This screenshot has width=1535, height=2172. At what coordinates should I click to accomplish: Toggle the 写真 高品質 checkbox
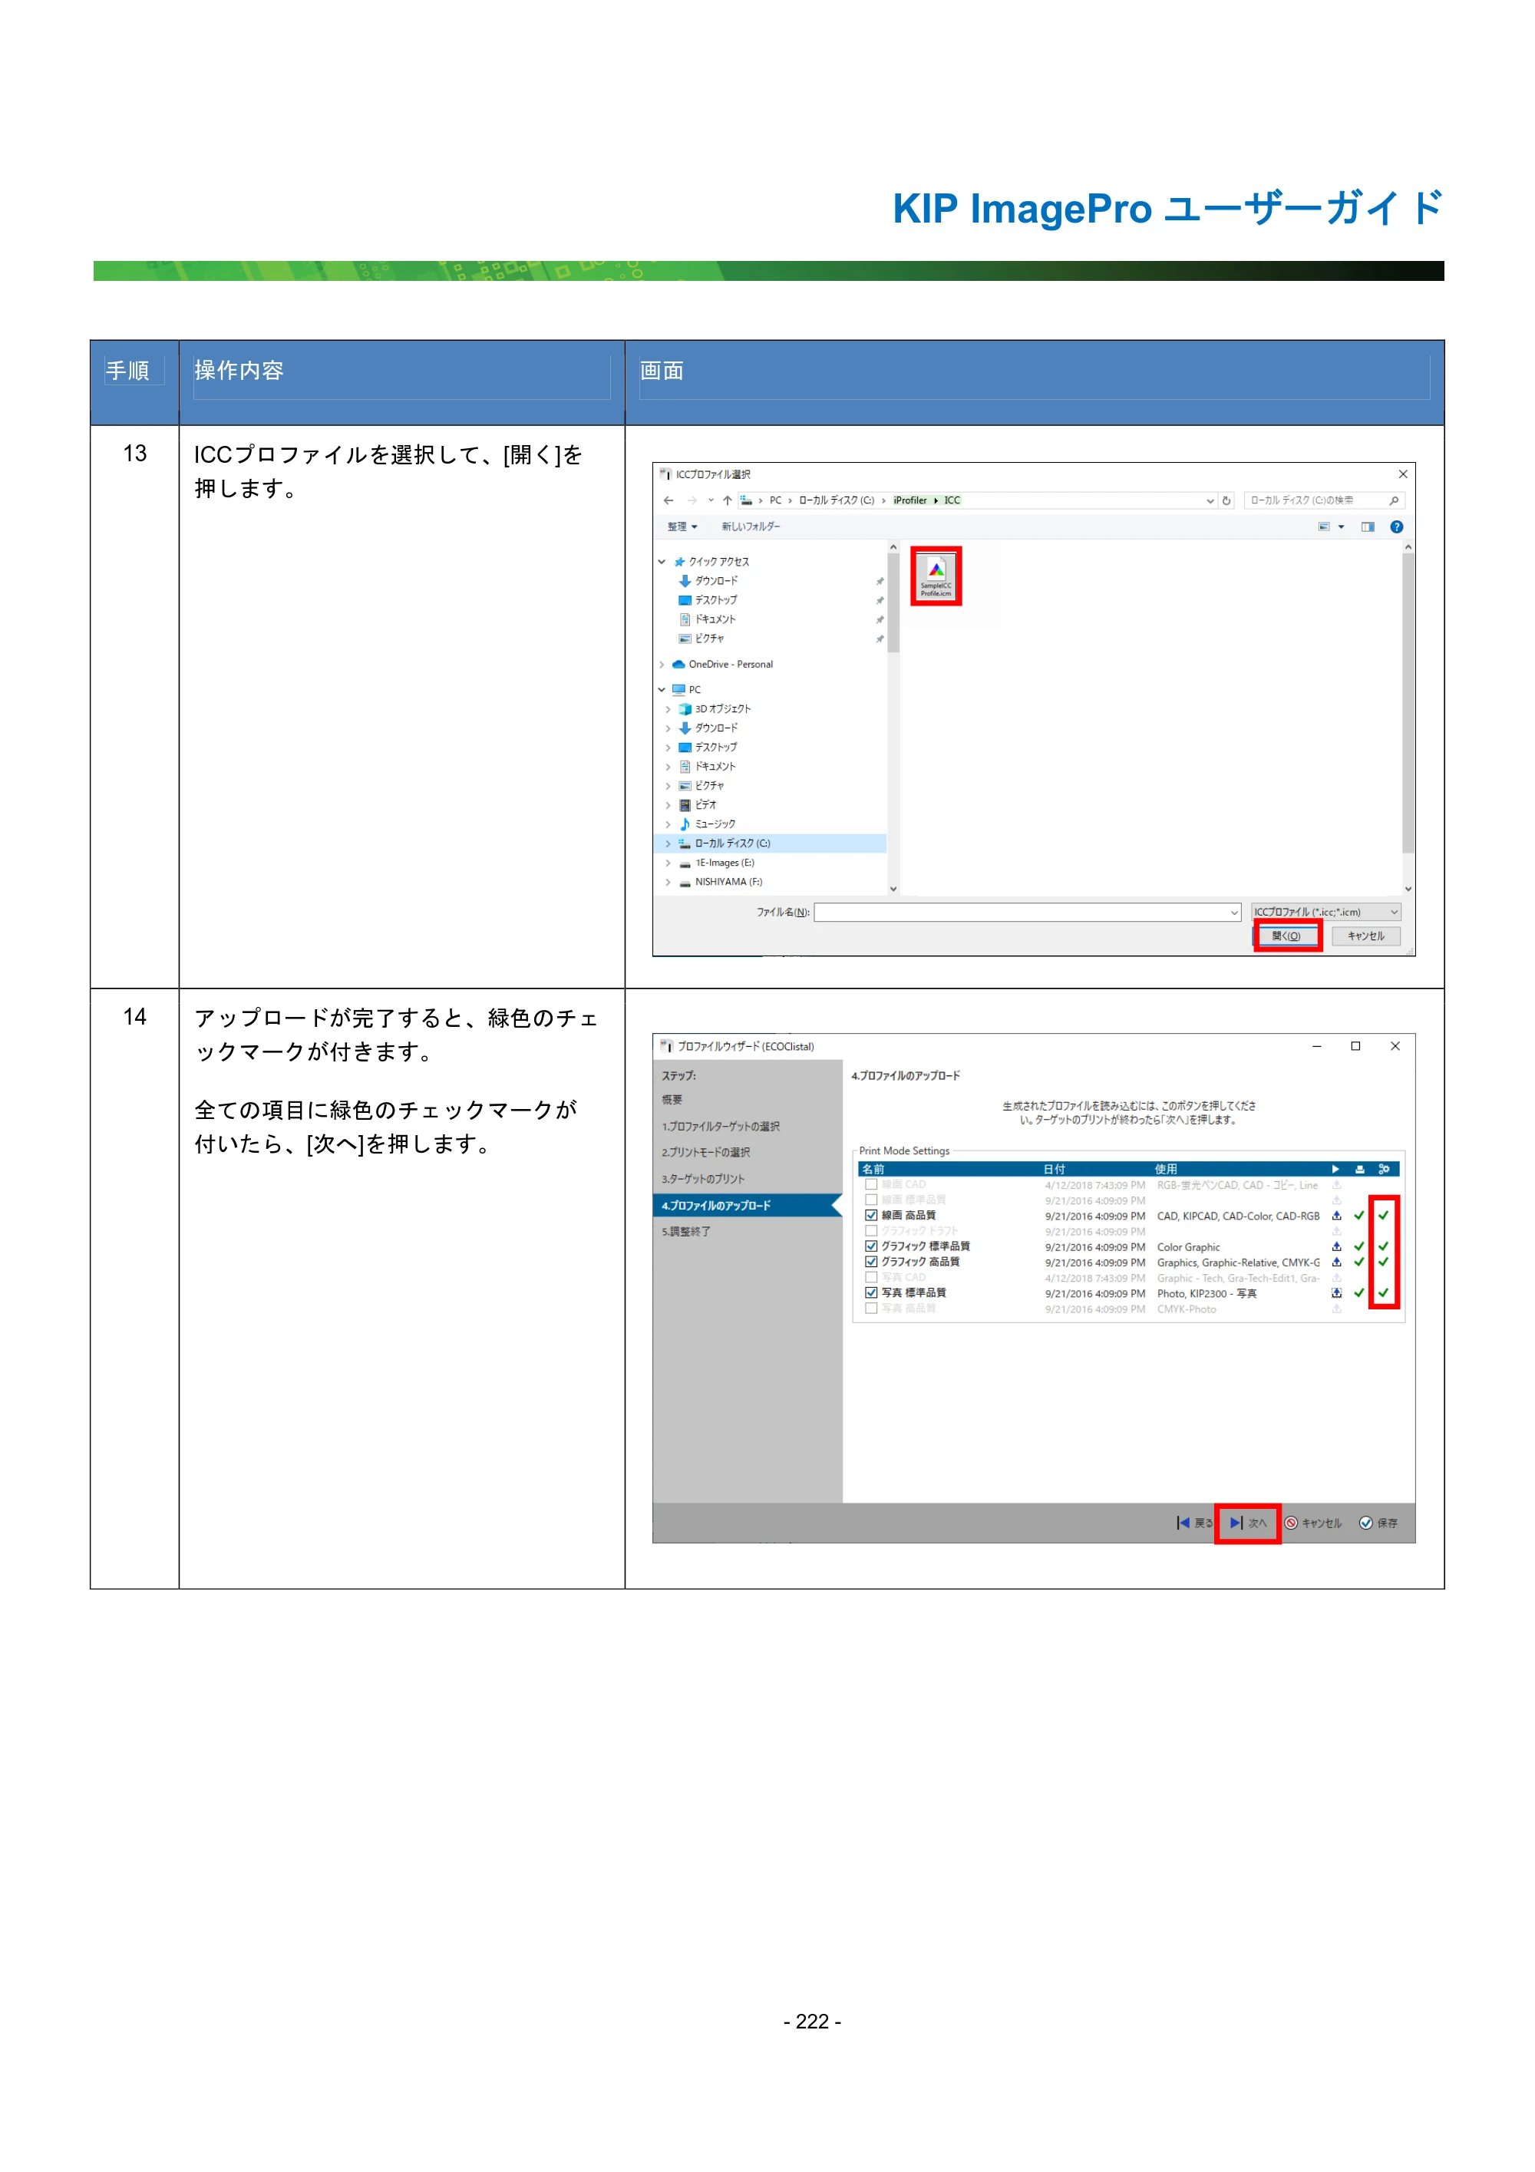coord(871,1309)
